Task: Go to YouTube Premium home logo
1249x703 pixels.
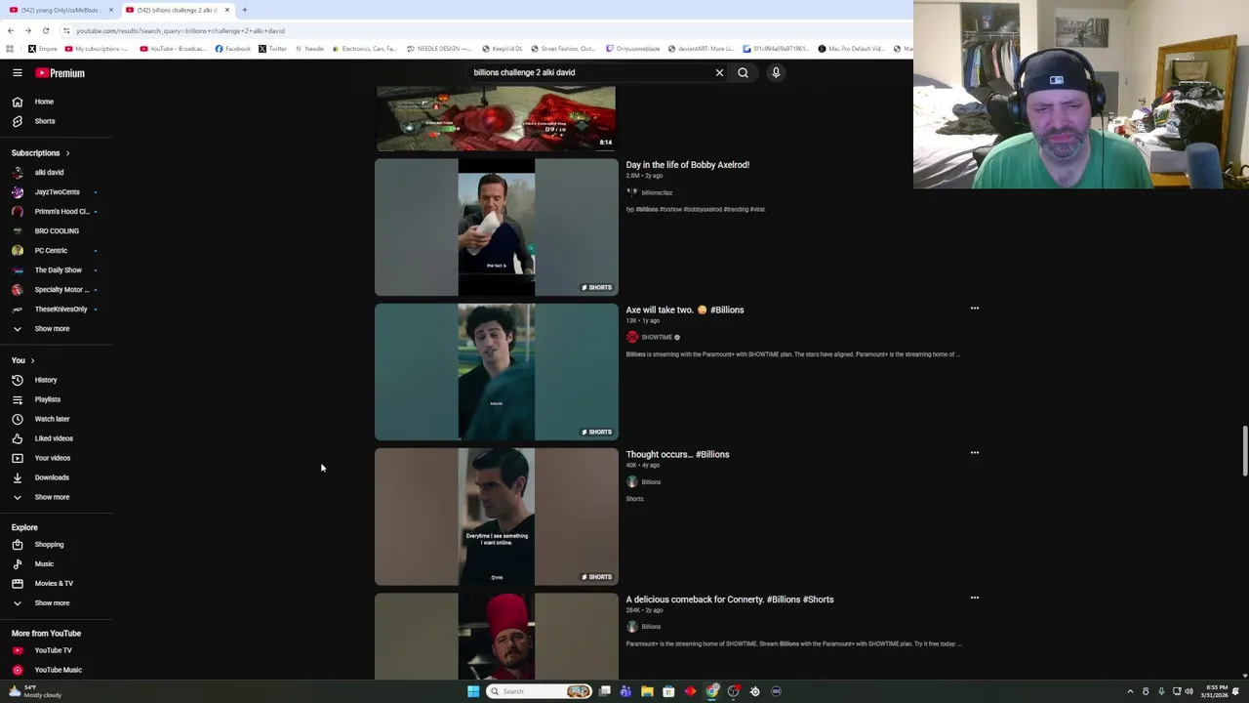Action: [x=60, y=73]
